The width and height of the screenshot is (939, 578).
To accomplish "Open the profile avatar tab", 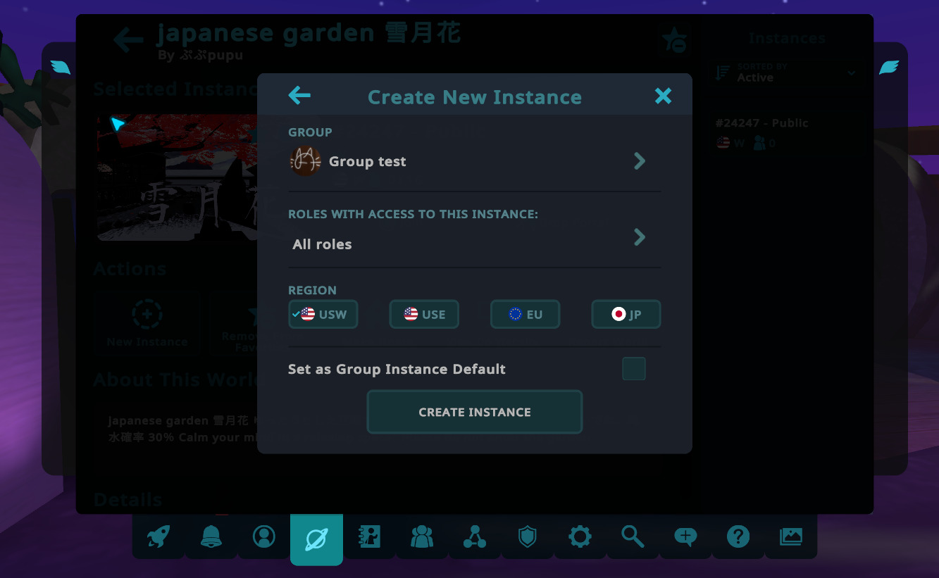I will pos(264,538).
